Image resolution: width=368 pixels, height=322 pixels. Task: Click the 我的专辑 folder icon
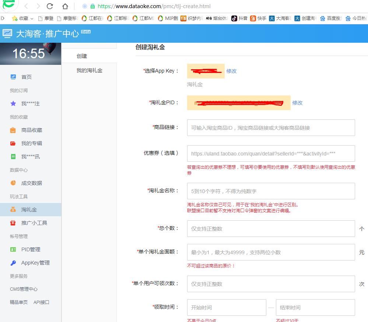[x=13, y=143]
